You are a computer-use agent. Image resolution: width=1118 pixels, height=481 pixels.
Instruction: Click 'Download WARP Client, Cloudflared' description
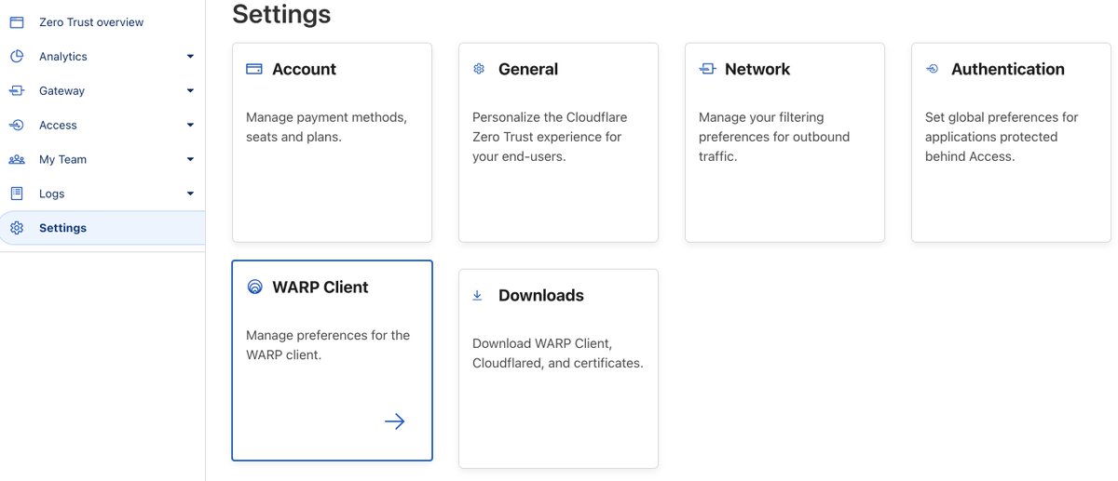pos(558,354)
